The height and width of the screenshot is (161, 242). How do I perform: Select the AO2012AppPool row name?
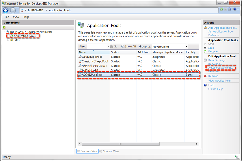[x=92, y=75]
